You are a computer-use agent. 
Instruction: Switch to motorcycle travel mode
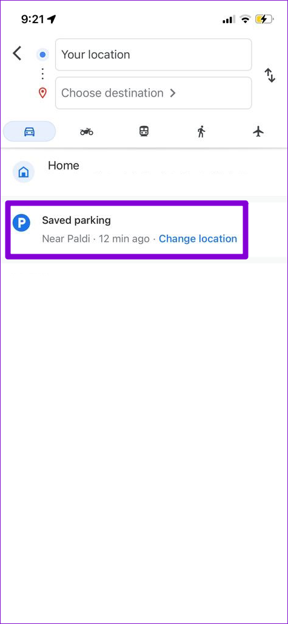tap(87, 131)
